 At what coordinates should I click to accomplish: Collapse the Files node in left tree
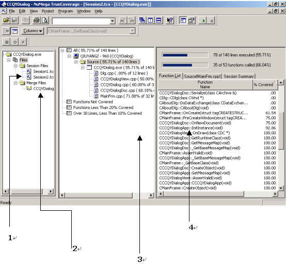point(9,60)
